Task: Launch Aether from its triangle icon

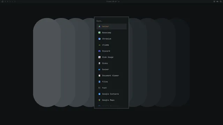Action: 99,26
